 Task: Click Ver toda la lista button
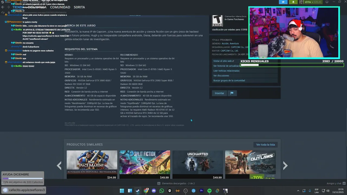coord(265,145)
